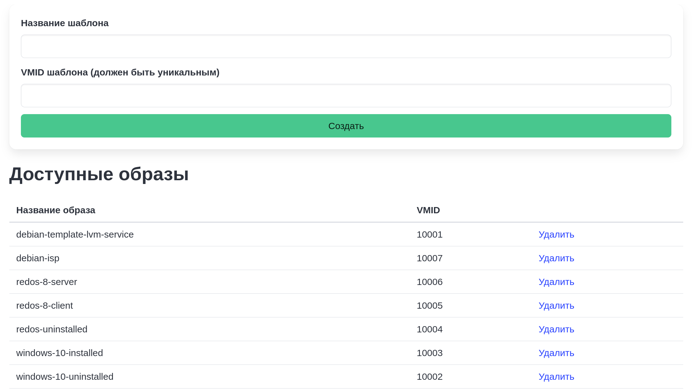This screenshot has width=696, height=391.
Task: Click the Название образа column header
Action: [56, 210]
